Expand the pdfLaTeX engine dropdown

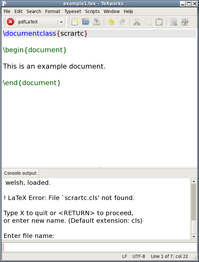[x=61, y=22]
